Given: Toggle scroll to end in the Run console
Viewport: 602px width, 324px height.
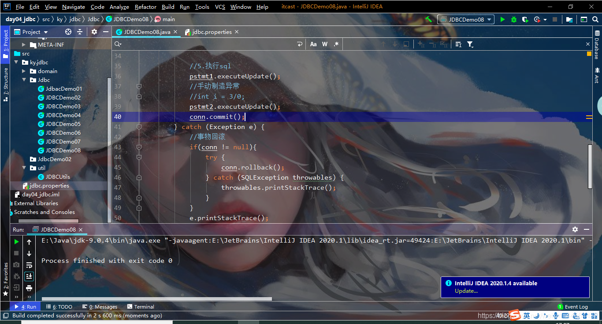Looking at the screenshot, I should click(29, 276).
